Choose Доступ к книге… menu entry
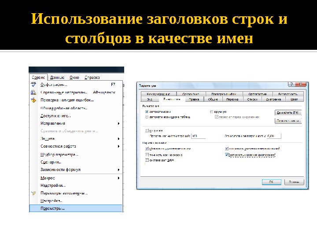Screen dimensions: 317x238 click(x=76, y=116)
